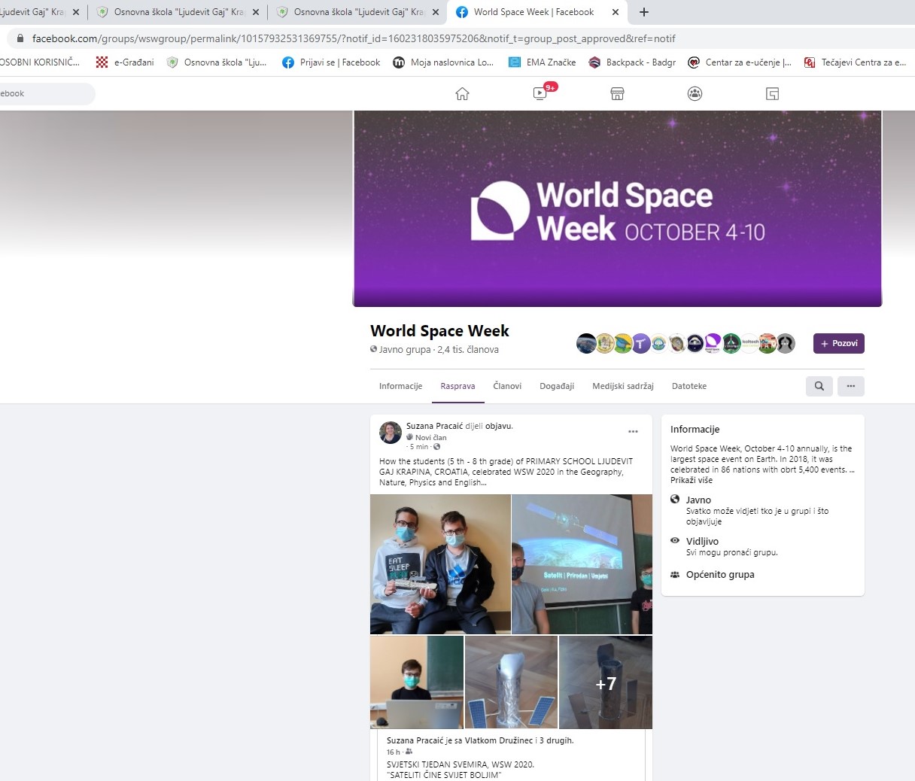Open the +7 more photos thumbnail

[x=606, y=682]
